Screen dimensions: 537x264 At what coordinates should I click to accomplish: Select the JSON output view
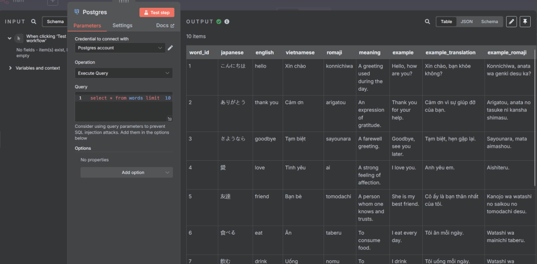466,21
